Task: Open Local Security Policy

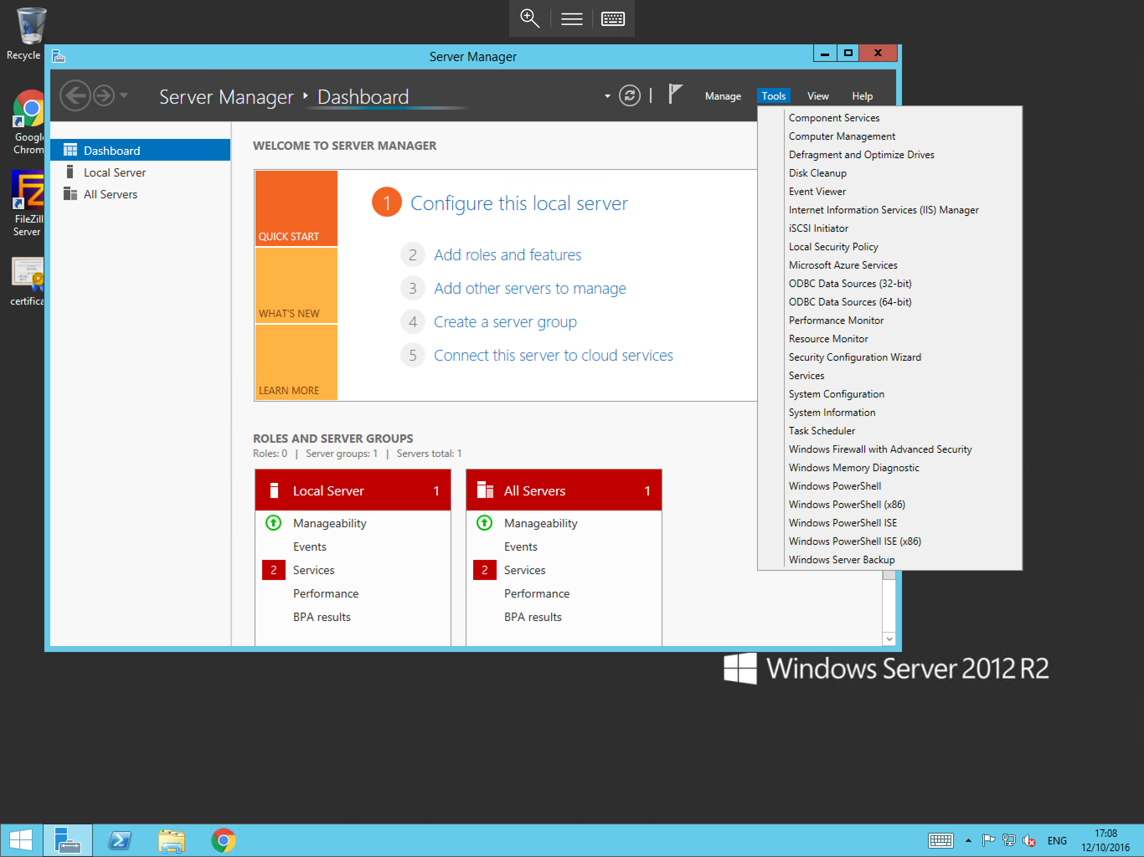Action: pyautogui.click(x=889, y=247)
